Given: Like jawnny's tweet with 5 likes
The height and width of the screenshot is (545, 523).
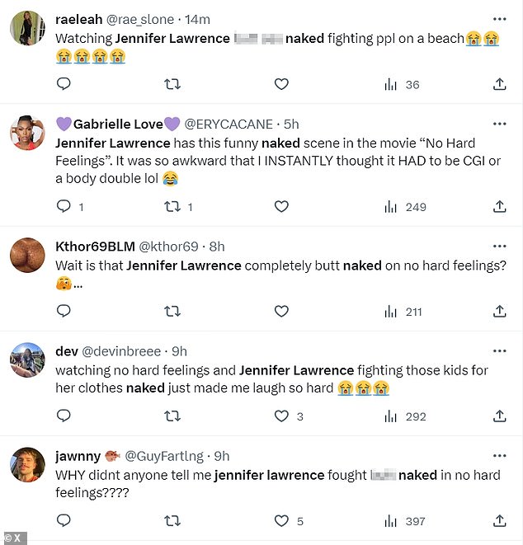Looking at the screenshot, I should pos(281,521).
